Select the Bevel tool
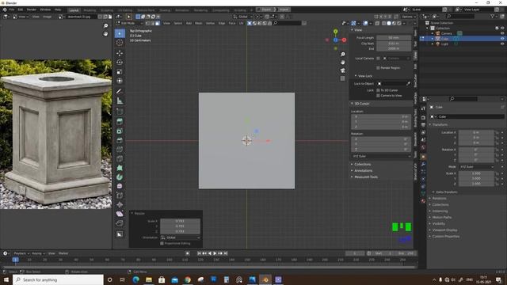This screenshot has height=285, width=507. pyautogui.click(x=120, y=140)
